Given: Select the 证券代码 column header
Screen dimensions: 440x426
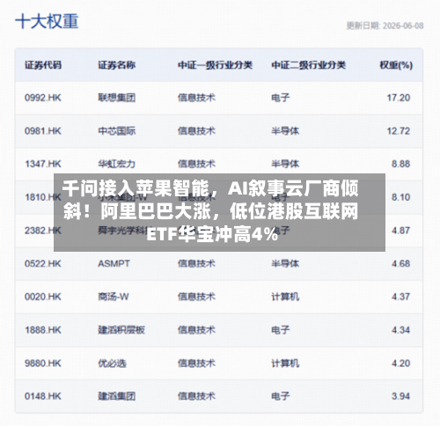Looking at the screenshot, I should click(43, 65).
